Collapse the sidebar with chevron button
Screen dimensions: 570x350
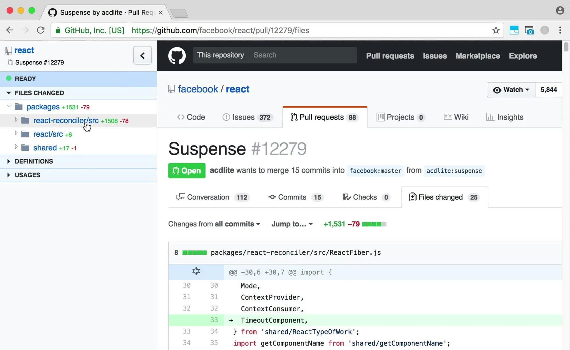tap(142, 56)
